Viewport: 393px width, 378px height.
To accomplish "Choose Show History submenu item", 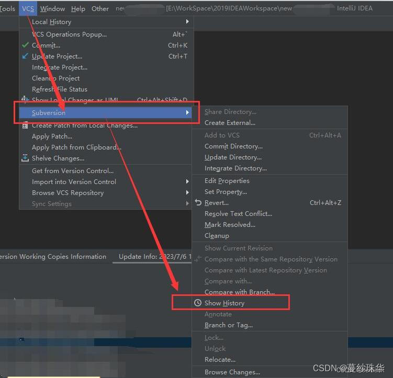I will [270, 303].
